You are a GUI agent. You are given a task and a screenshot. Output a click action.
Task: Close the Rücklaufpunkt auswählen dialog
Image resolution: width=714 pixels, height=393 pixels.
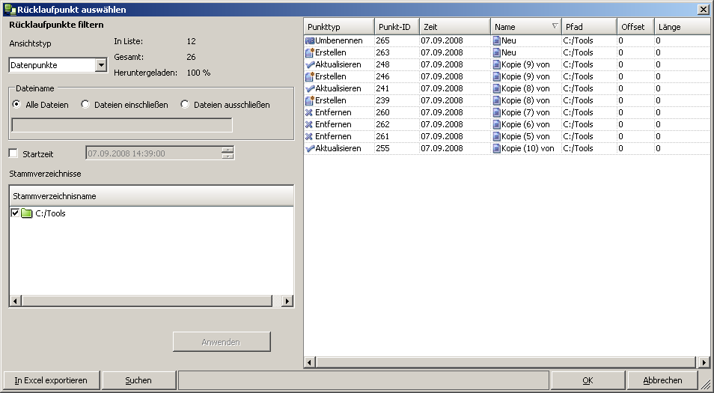(703, 10)
